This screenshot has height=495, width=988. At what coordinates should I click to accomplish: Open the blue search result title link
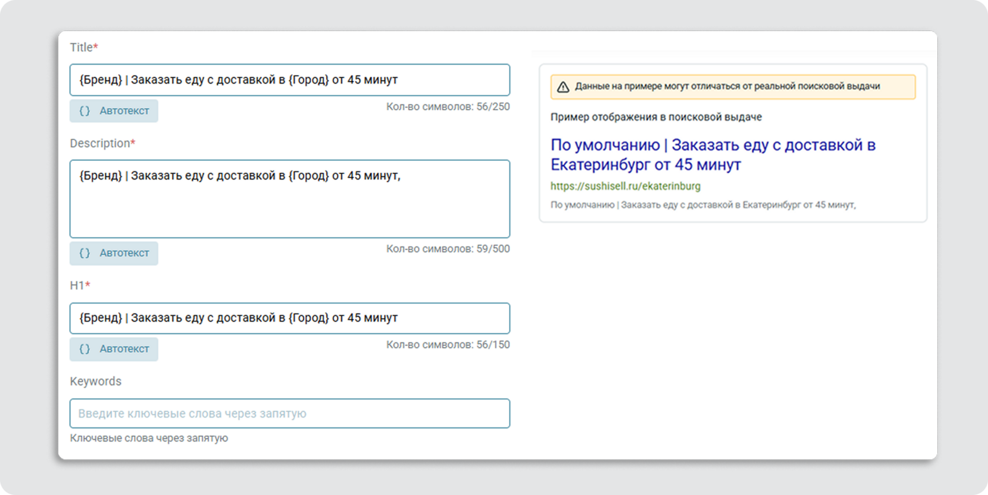coord(712,154)
